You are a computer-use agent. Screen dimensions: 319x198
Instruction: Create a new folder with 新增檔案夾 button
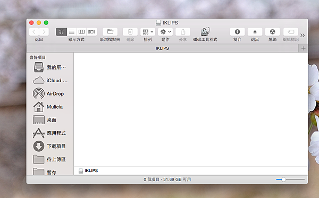pos(110,32)
